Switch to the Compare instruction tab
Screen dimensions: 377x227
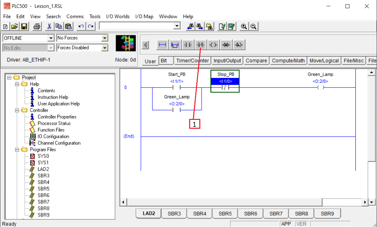pos(256,61)
